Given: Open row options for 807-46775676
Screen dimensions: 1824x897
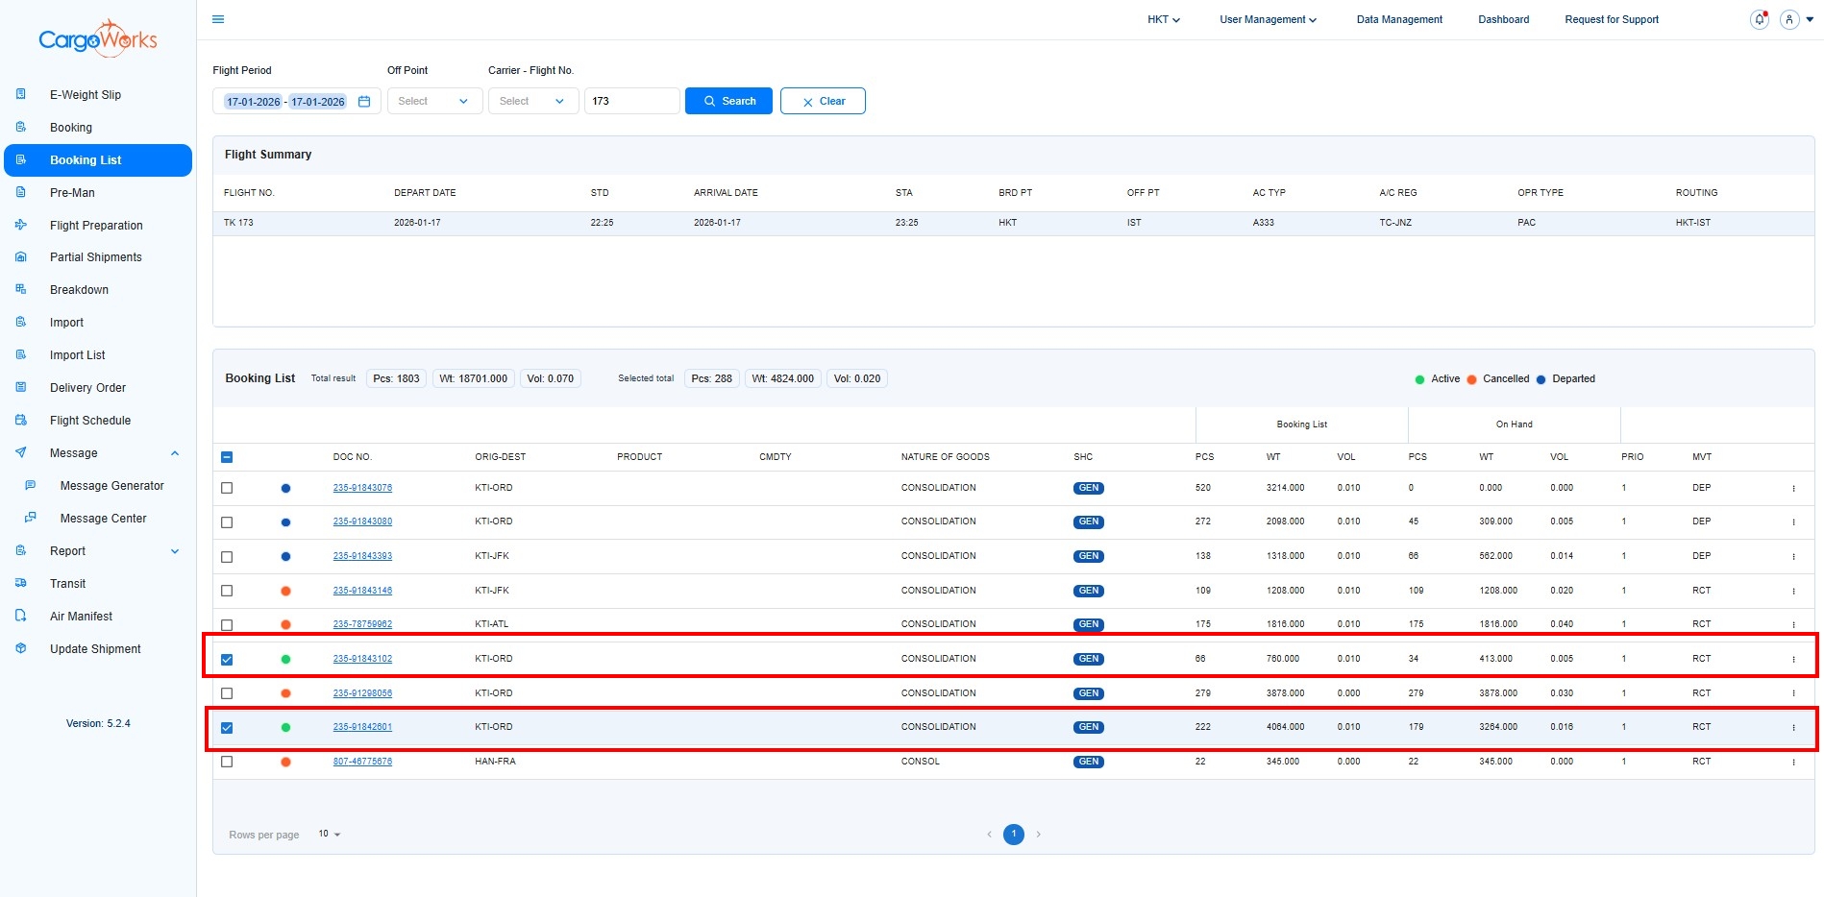Looking at the screenshot, I should point(1793,762).
